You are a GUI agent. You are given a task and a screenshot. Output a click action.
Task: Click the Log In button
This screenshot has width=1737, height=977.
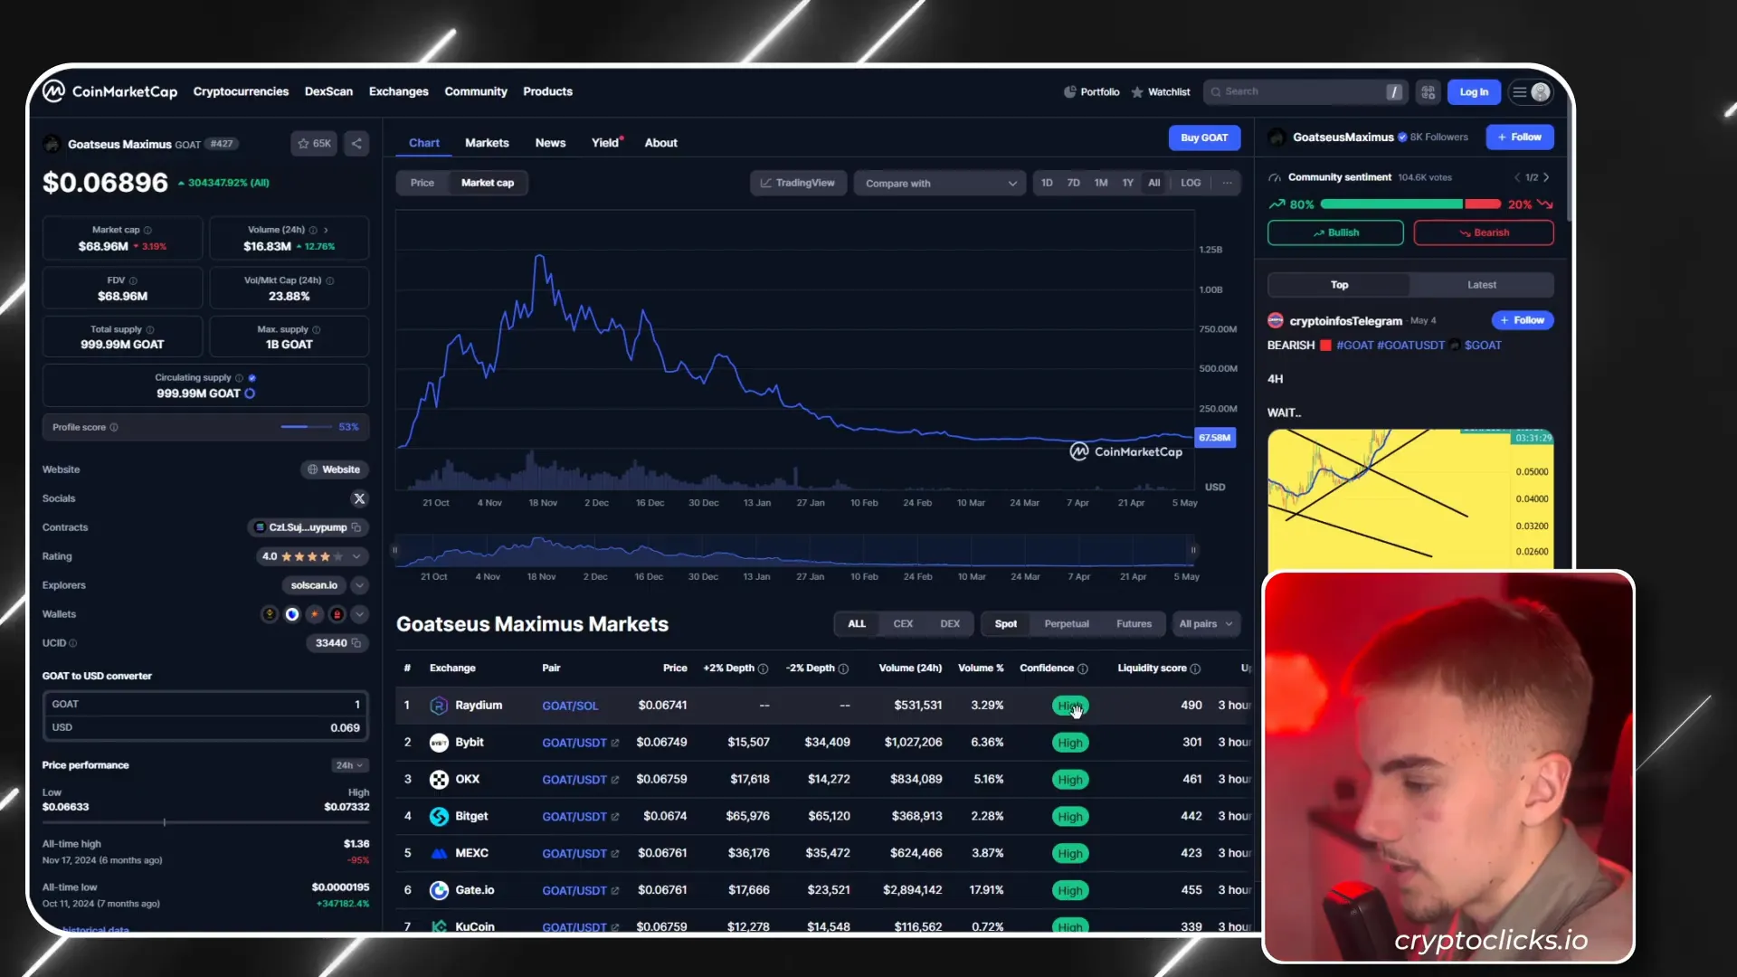coord(1474,92)
